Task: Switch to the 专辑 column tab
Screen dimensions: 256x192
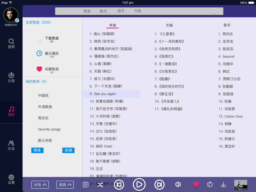Action: [x=170, y=25]
